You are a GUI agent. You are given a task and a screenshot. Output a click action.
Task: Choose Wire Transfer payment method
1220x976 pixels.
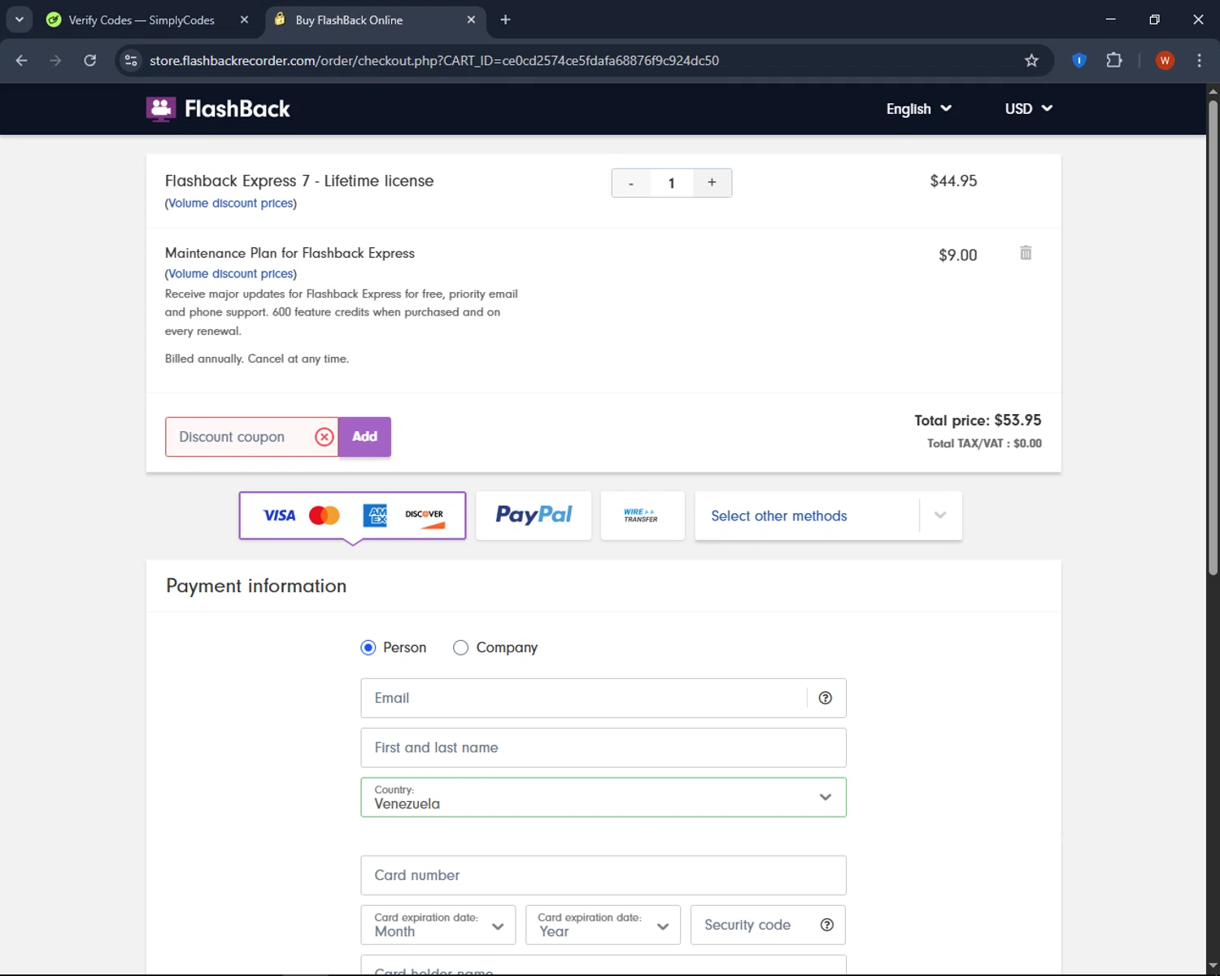643,516
